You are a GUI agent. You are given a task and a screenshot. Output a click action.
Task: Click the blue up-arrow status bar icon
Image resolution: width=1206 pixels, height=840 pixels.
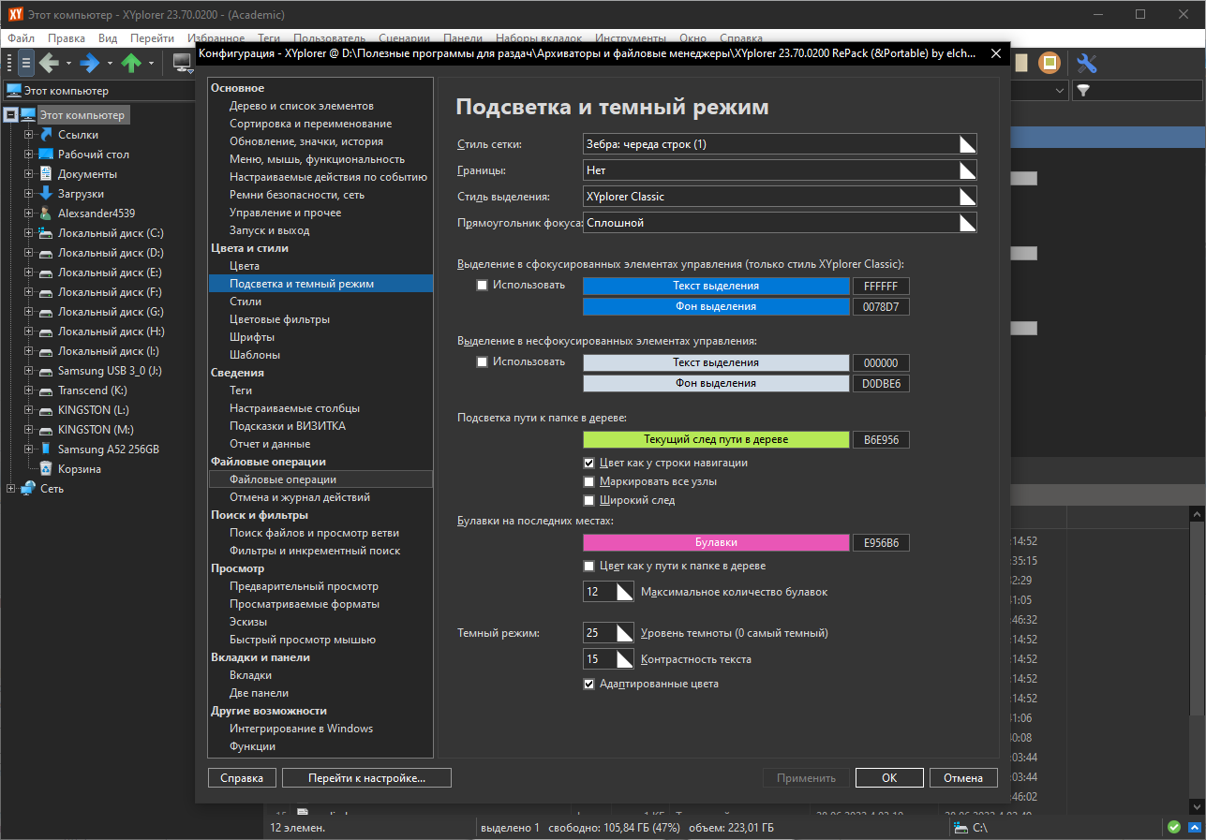[1194, 827]
